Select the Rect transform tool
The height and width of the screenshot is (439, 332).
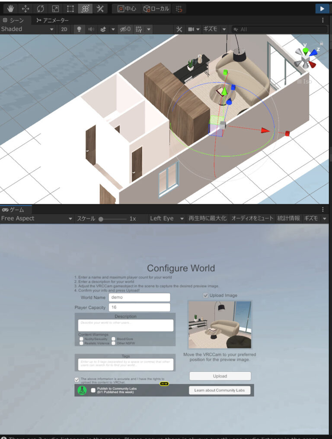tap(70, 8)
